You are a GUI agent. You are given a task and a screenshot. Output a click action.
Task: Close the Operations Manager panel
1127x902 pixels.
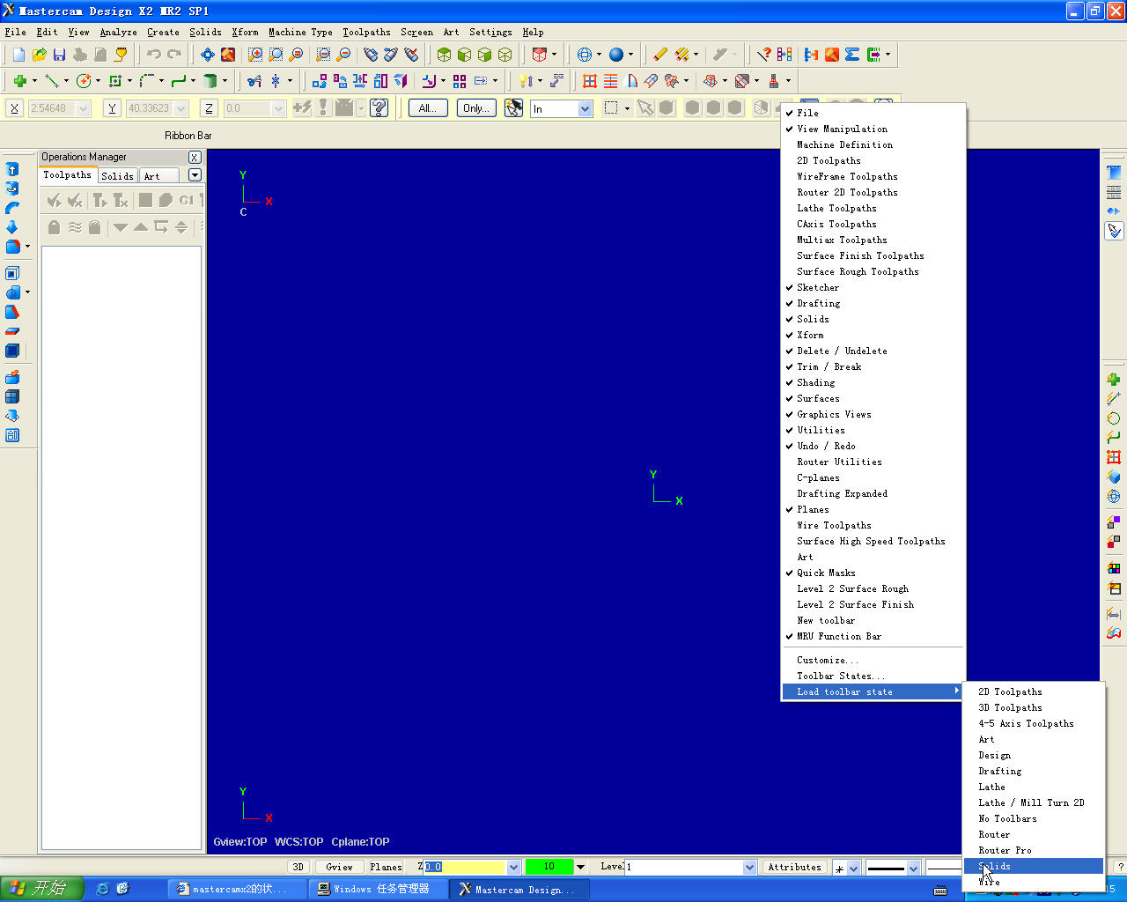(195, 157)
